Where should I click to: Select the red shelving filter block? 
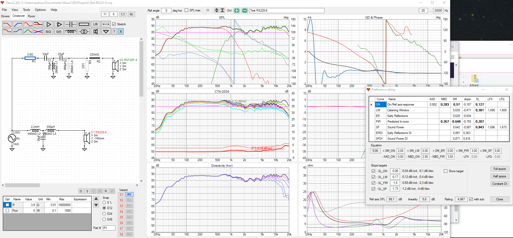(x=7, y=31)
